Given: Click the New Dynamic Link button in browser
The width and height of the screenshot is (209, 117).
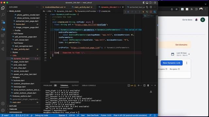Looking at the screenshot, I should click(171, 63).
